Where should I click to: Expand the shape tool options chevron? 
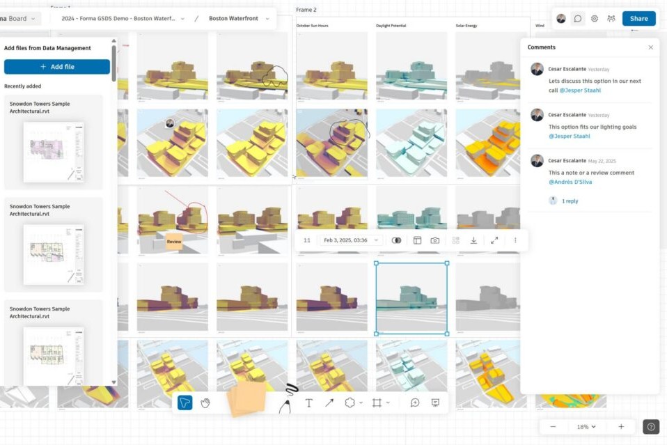359,403
